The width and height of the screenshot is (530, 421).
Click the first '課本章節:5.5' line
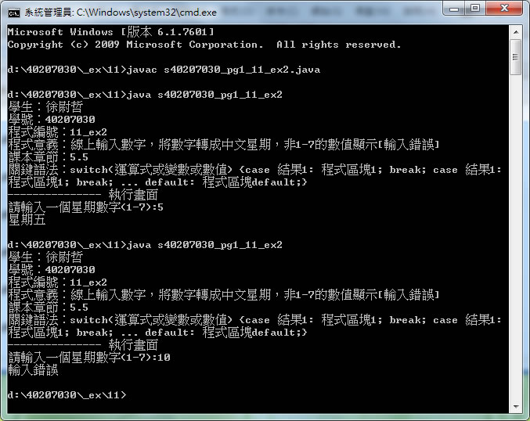48,157
